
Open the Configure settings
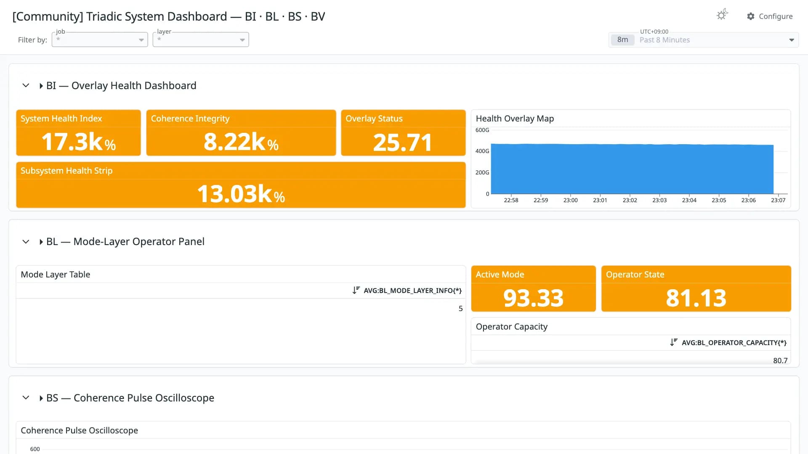(x=770, y=16)
